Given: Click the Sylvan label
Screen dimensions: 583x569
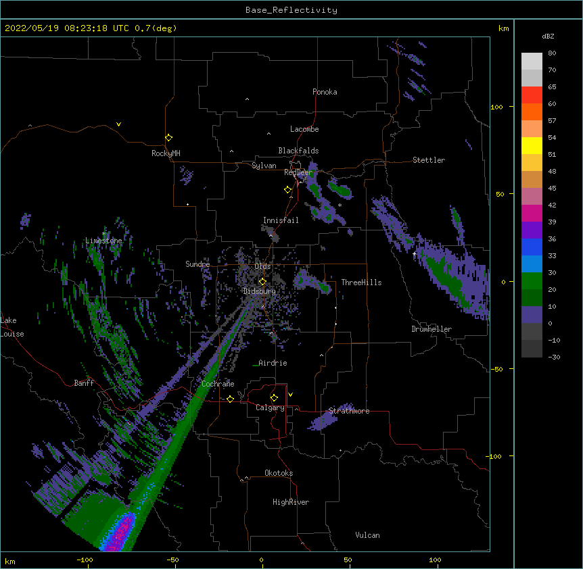Looking at the screenshot, I should pyautogui.click(x=264, y=166).
